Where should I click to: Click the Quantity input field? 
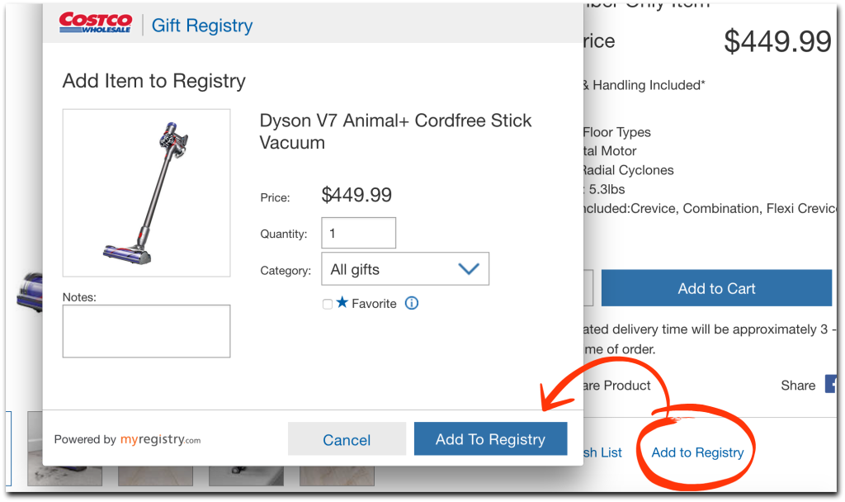(x=358, y=233)
